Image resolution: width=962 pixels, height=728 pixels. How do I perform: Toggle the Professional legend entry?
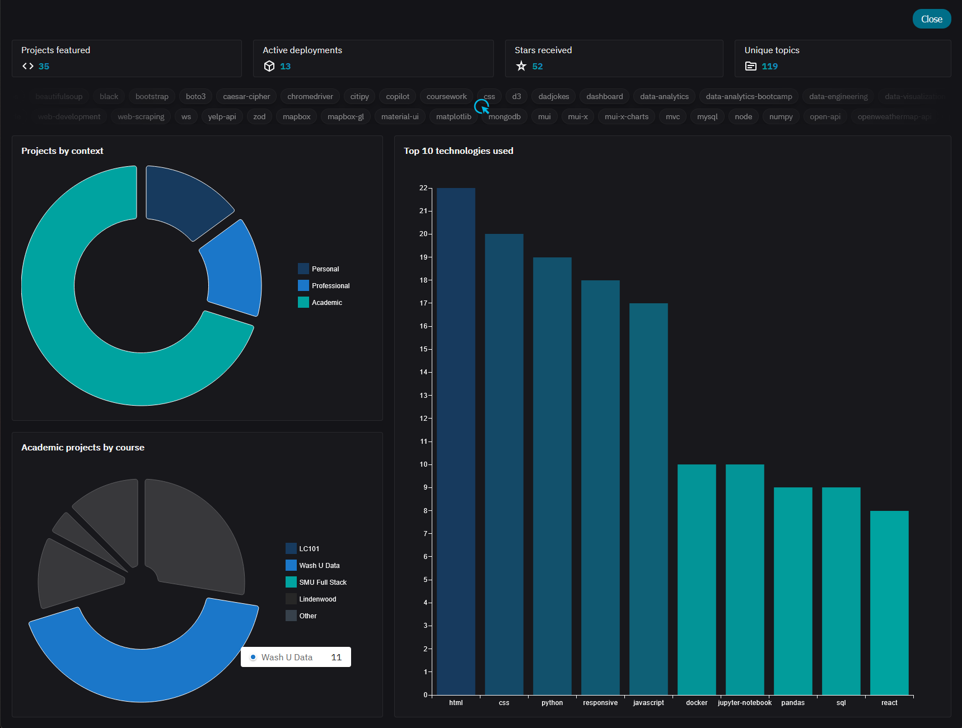pyautogui.click(x=324, y=286)
